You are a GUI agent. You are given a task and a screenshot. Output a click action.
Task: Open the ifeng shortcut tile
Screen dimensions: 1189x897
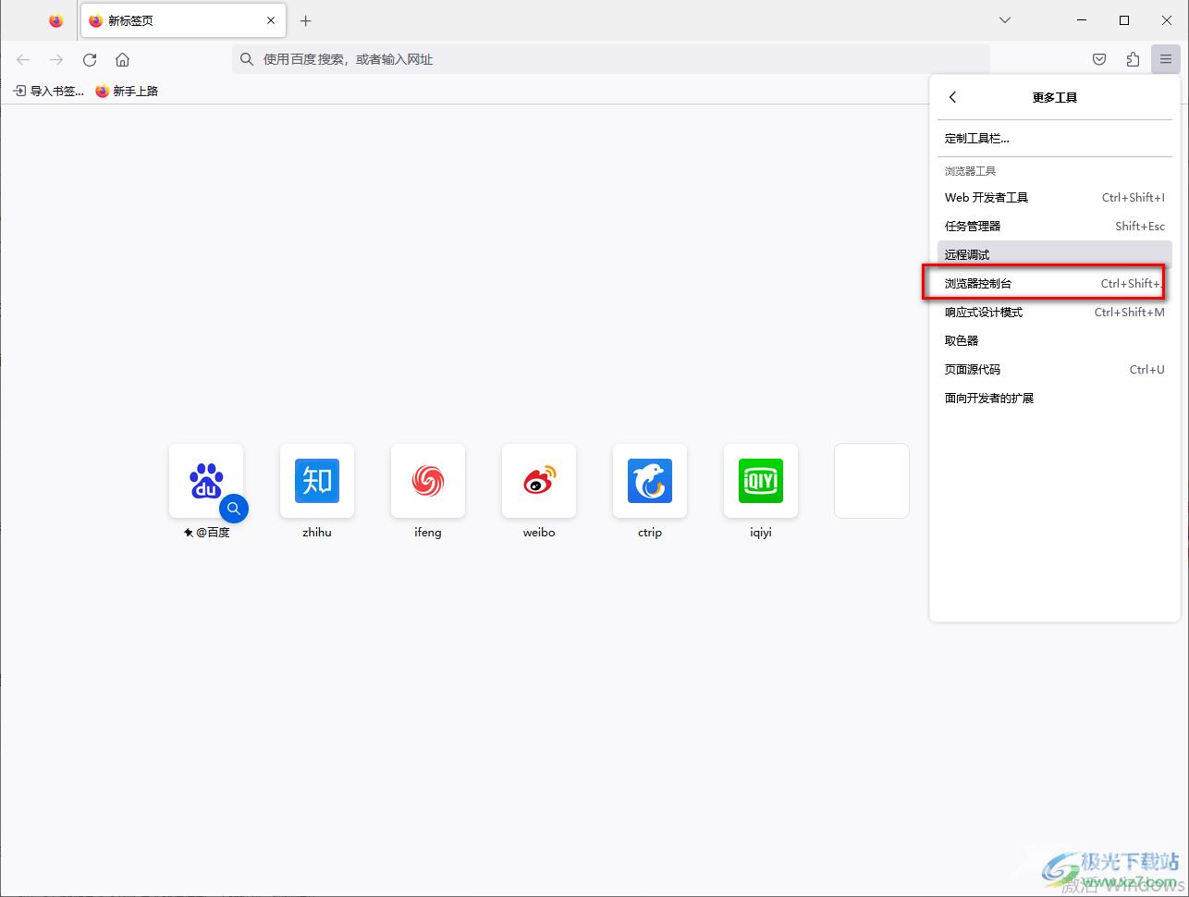[x=428, y=481]
